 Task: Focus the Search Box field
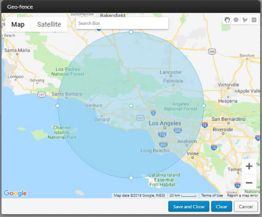(122, 23)
